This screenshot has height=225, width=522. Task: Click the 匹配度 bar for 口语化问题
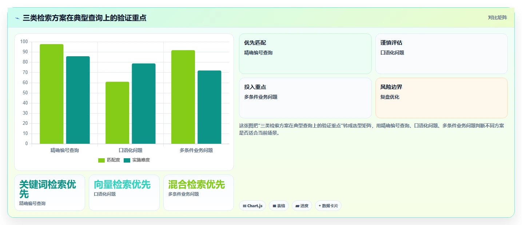(117, 113)
